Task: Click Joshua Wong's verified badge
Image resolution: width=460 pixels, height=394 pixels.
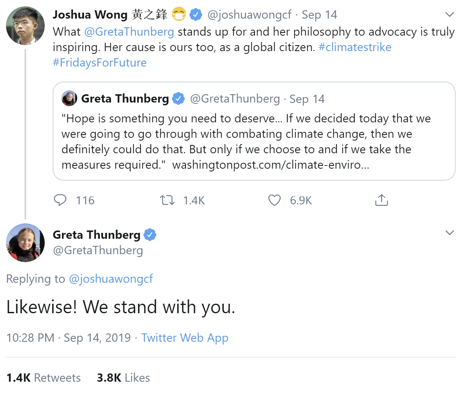Action: 196,15
